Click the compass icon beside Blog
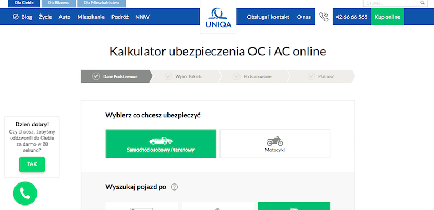This screenshot has width=434, height=210. pos(16,17)
